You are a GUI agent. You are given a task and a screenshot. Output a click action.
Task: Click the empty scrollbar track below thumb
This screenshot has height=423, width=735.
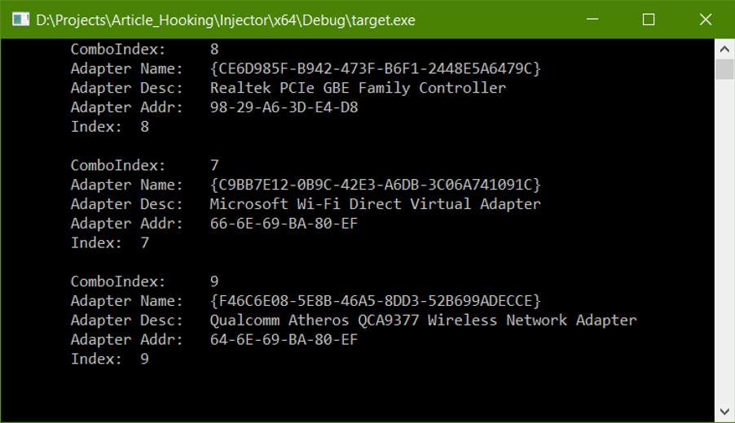tap(724, 244)
